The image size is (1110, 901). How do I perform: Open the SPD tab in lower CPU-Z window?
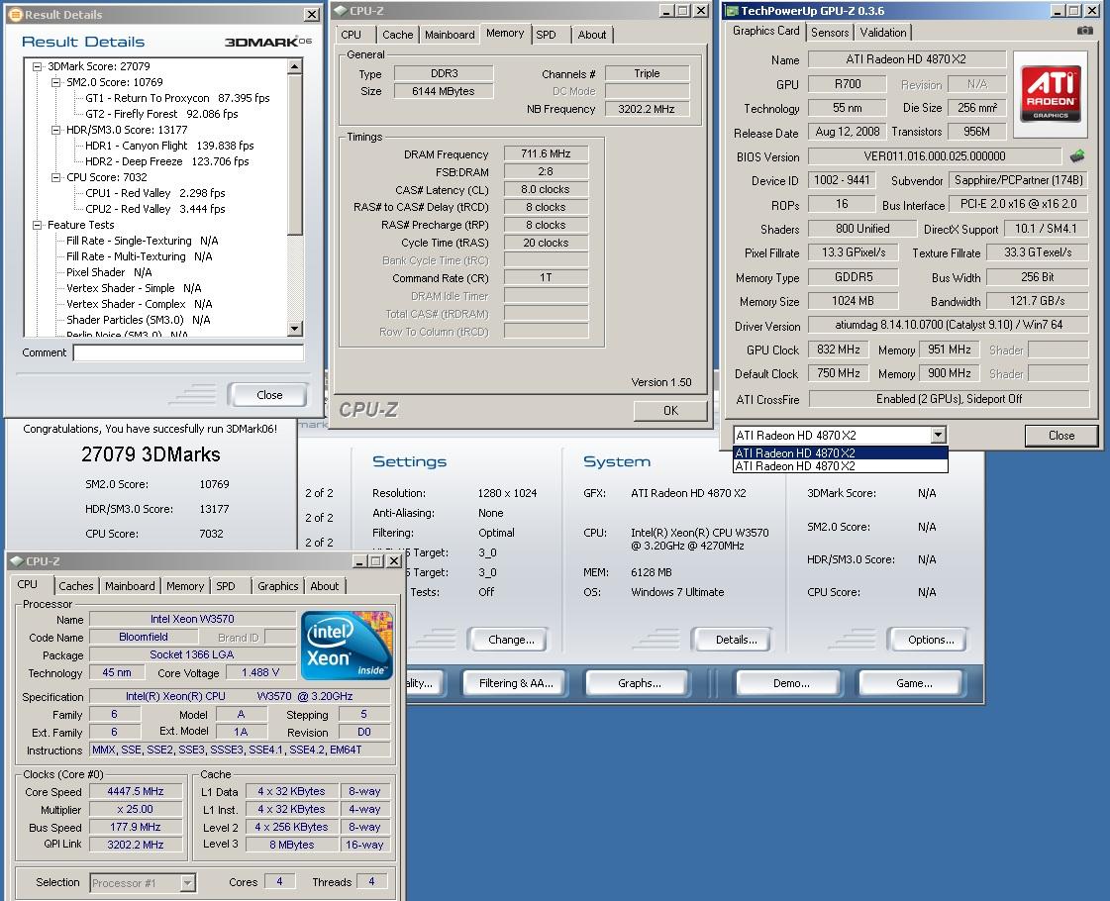tap(226, 586)
